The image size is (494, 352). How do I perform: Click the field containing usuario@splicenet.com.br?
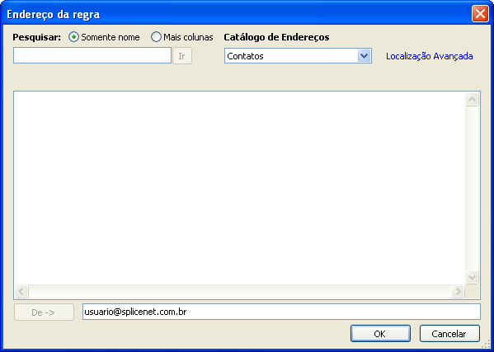(x=281, y=312)
